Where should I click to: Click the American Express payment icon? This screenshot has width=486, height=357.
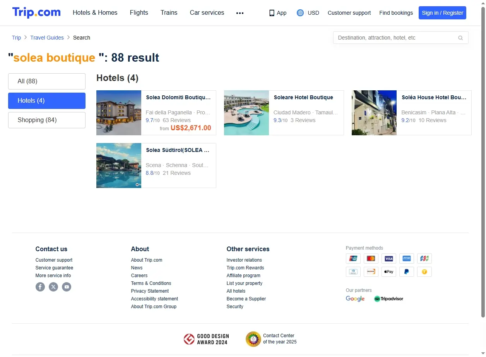[407, 259]
